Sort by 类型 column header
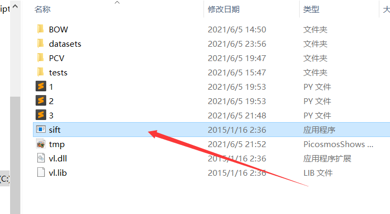 click(x=311, y=9)
